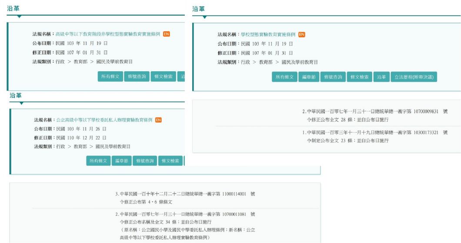Open the 公立高級中等以下學校委託私人辦理實驗教育條例 link
Viewport: 461px width, 243px height.
pyautogui.click(x=104, y=120)
